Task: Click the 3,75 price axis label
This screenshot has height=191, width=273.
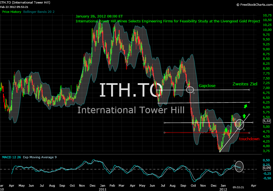Action: pos(266,151)
